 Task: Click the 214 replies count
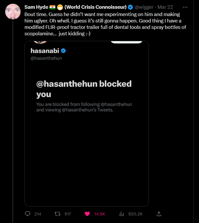click(x=38, y=214)
